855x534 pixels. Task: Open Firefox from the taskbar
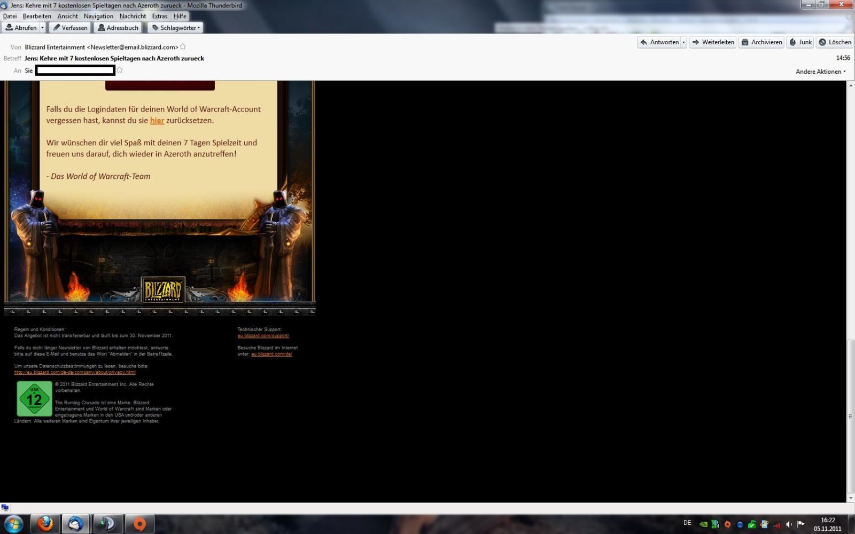[x=45, y=524]
